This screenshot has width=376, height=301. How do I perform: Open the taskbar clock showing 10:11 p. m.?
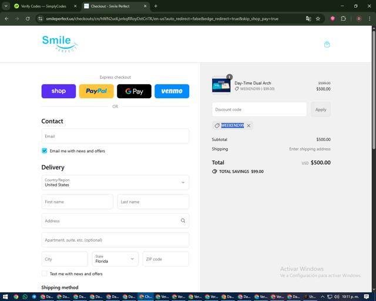(x=351, y=297)
